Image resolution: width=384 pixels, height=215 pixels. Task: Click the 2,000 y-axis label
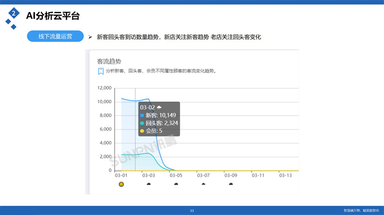point(105,156)
